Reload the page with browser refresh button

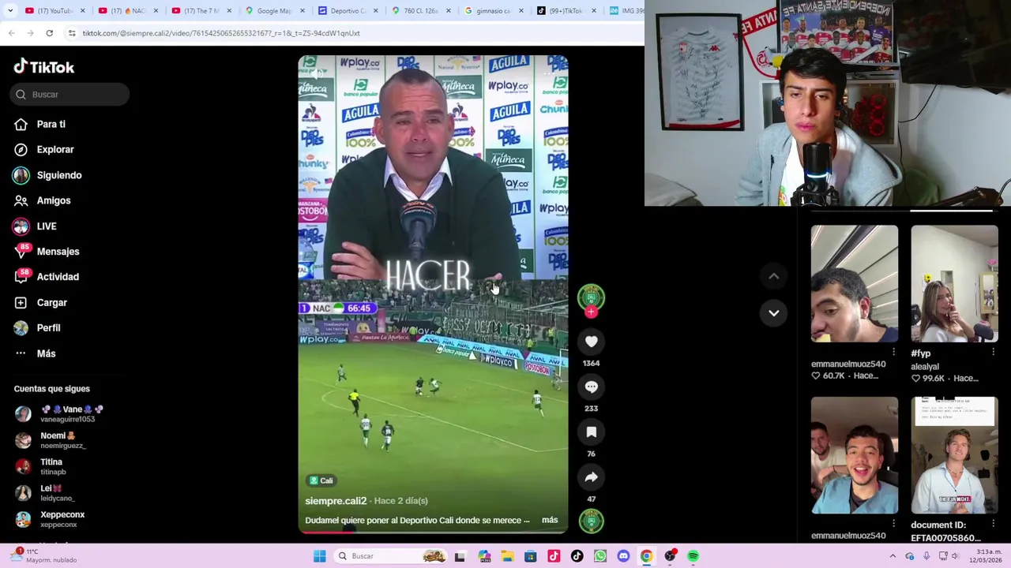click(49, 33)
